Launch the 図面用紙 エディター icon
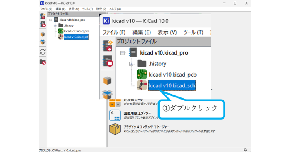The image size is (290, 152). click(115, 115)
